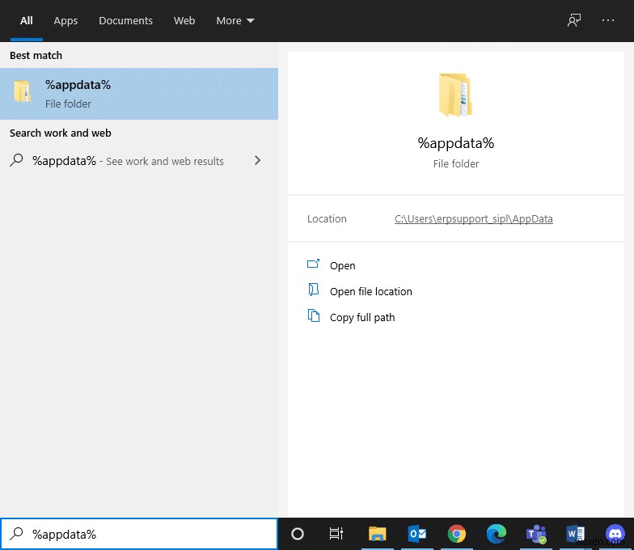Click Open file location action

(x=370, y=292)
